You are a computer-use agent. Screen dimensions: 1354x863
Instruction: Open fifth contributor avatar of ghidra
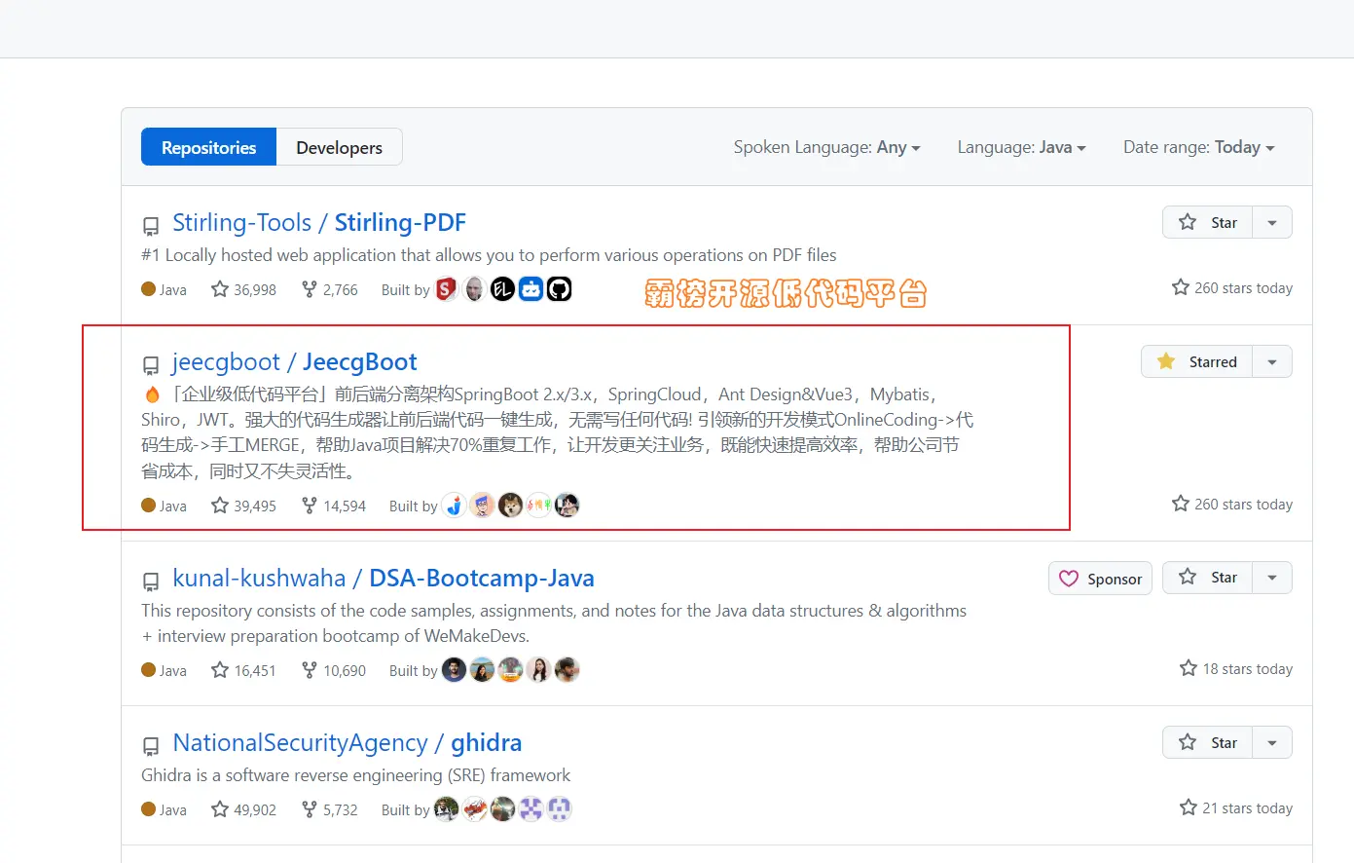[x=559, y=809]
